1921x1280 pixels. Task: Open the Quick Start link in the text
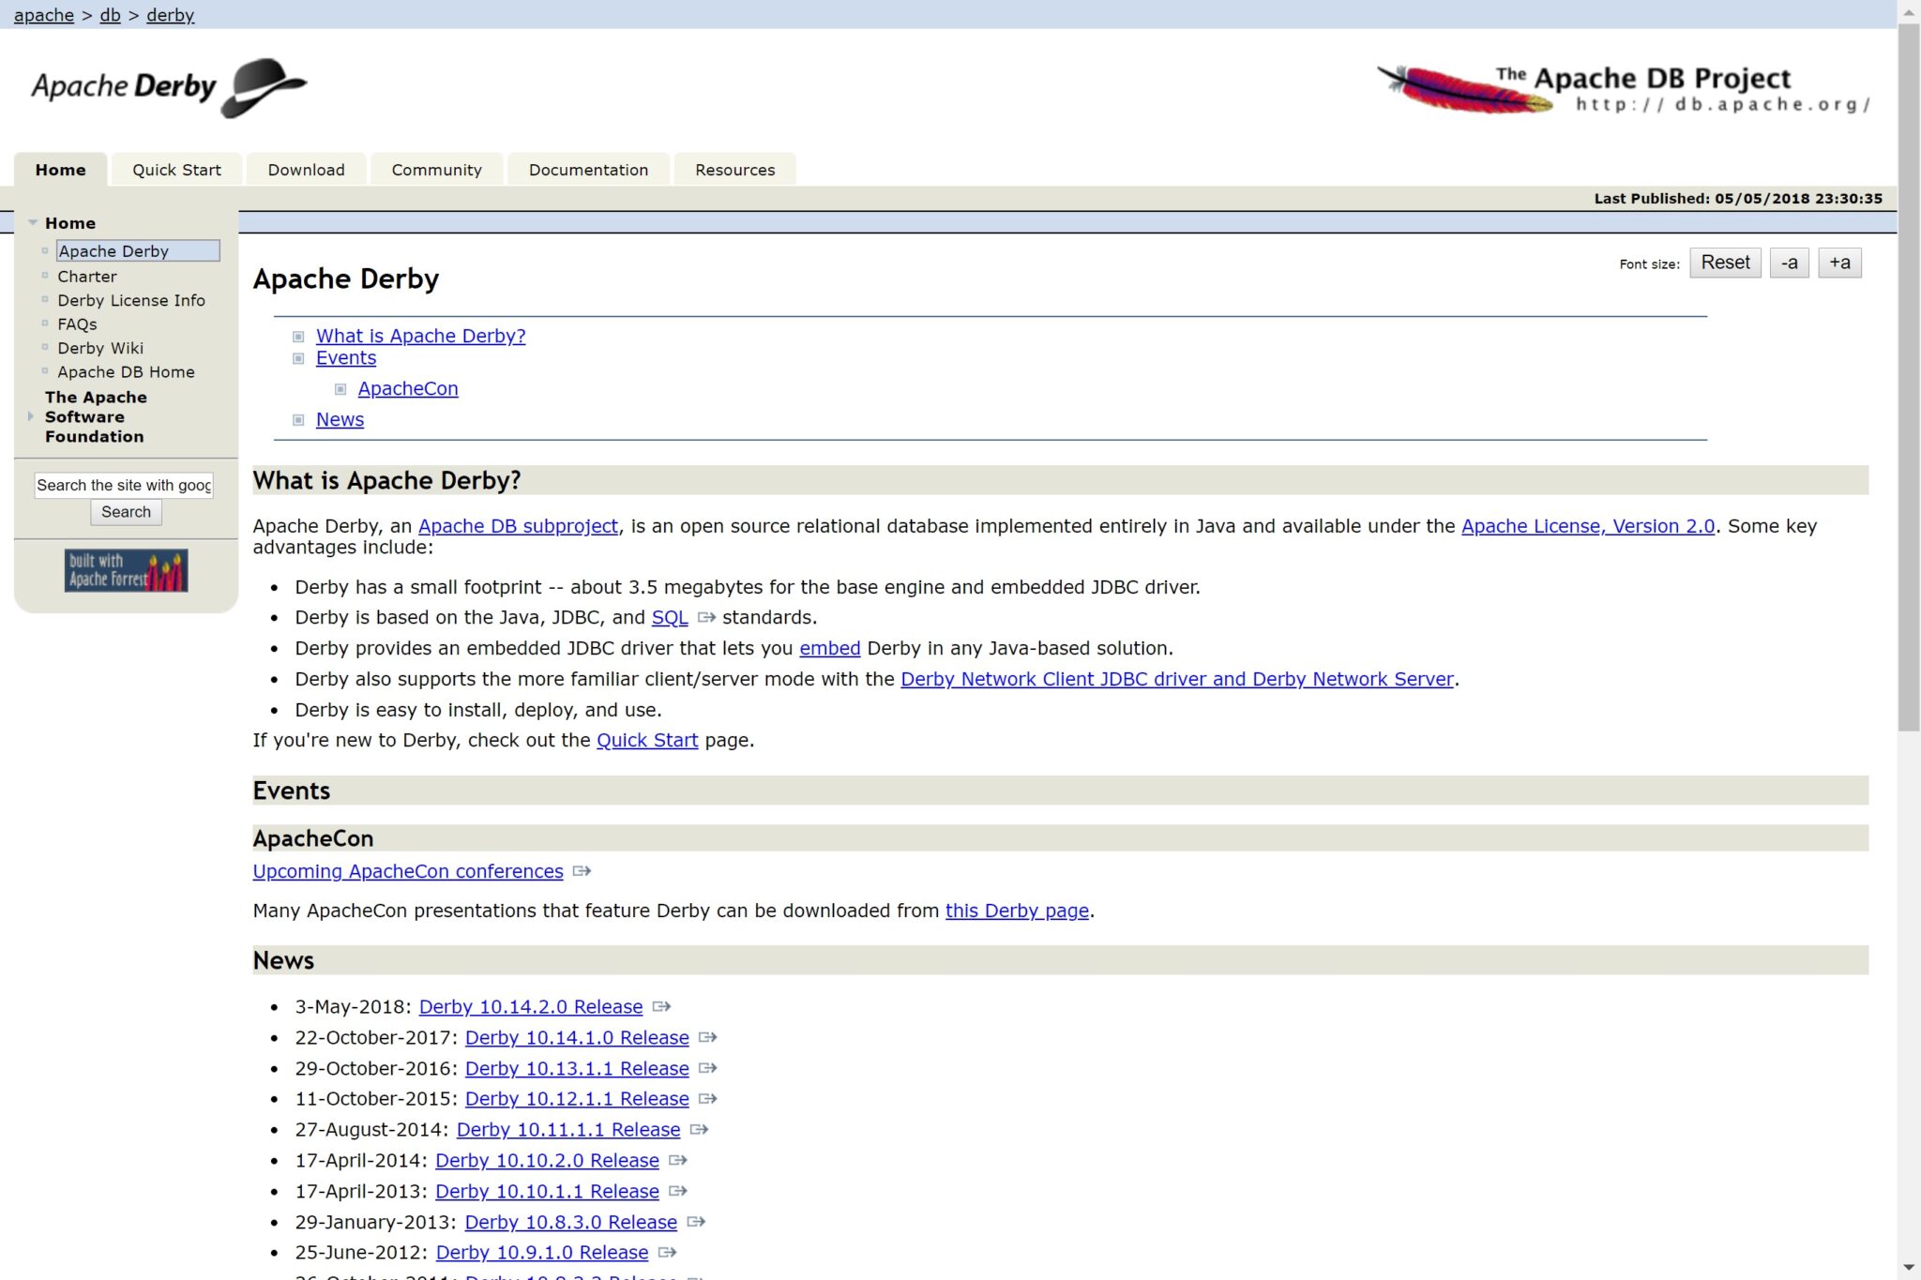point(647,740)
